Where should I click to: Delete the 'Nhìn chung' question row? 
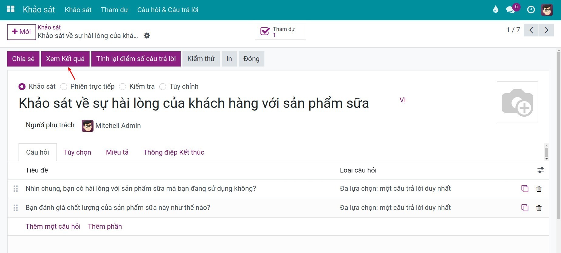pos(539,189)
